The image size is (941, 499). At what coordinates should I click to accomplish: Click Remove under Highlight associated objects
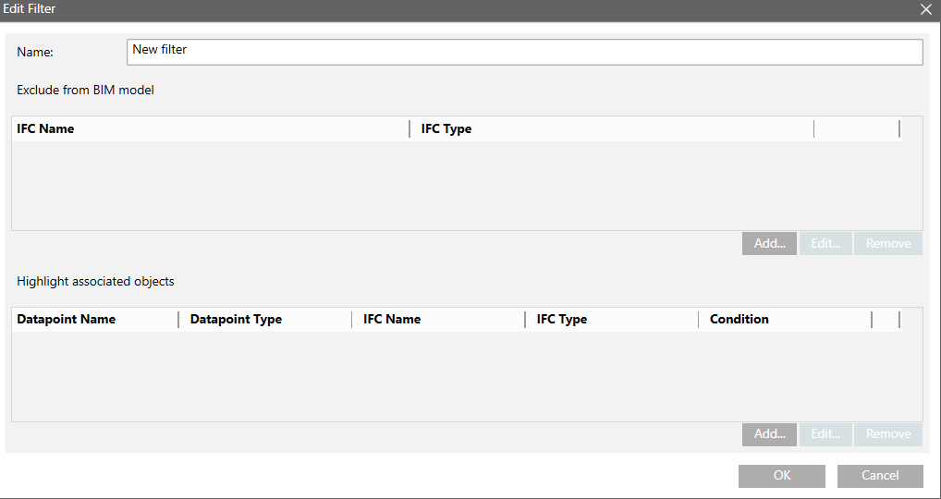888,434
